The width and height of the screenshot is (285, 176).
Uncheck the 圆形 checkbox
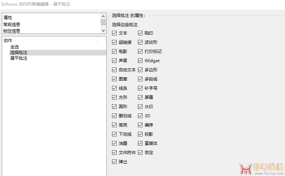pyautogui.click(x=114, y=107)
